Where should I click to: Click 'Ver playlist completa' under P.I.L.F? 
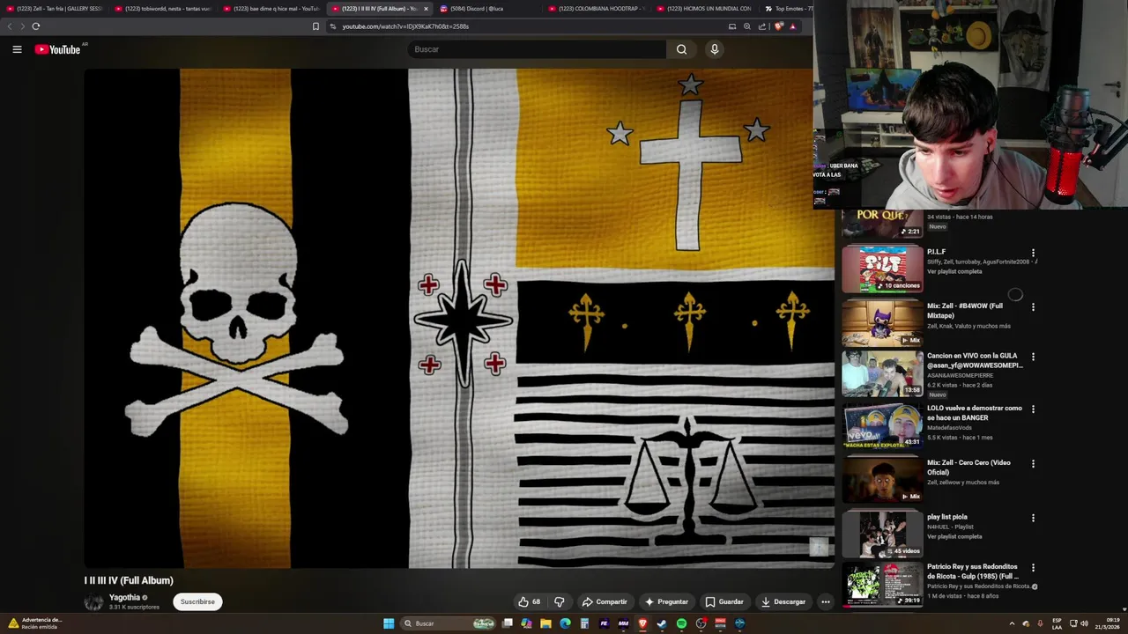[x=954, y=271]
